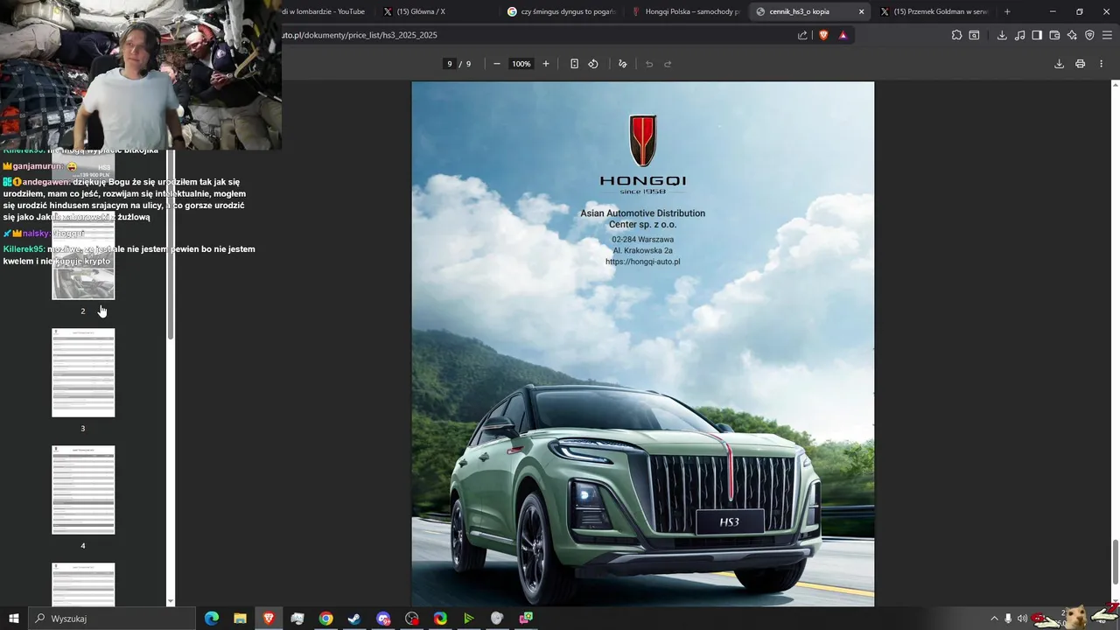Open Brave browser taskbar icon

click(x=269, y=619)
